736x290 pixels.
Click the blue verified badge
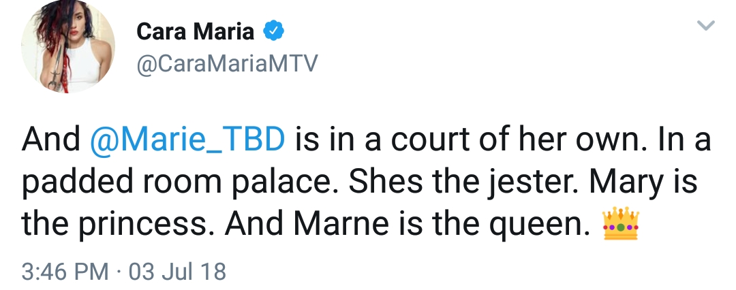coord(273,31)
